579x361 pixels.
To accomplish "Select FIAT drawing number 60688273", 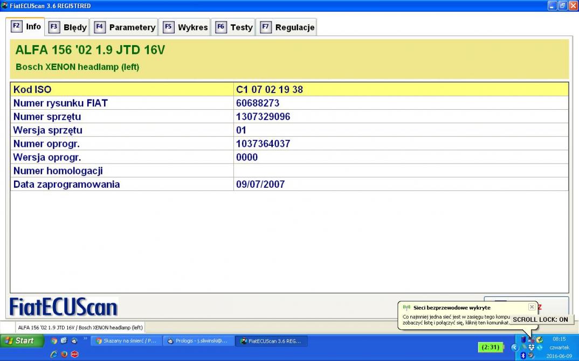I will (x=258, y=103).
